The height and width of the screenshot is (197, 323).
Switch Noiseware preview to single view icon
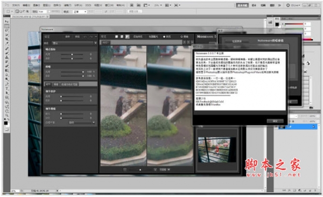(x=117, y=37)
